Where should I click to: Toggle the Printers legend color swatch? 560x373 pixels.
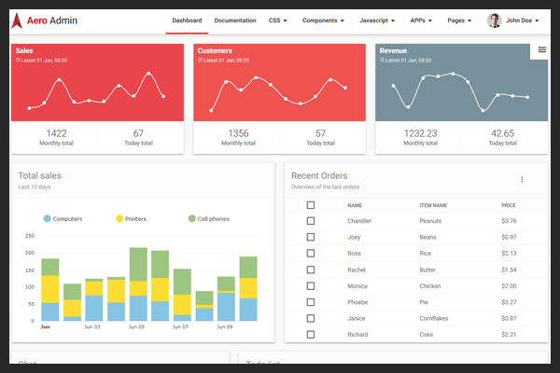coord(119,218)
